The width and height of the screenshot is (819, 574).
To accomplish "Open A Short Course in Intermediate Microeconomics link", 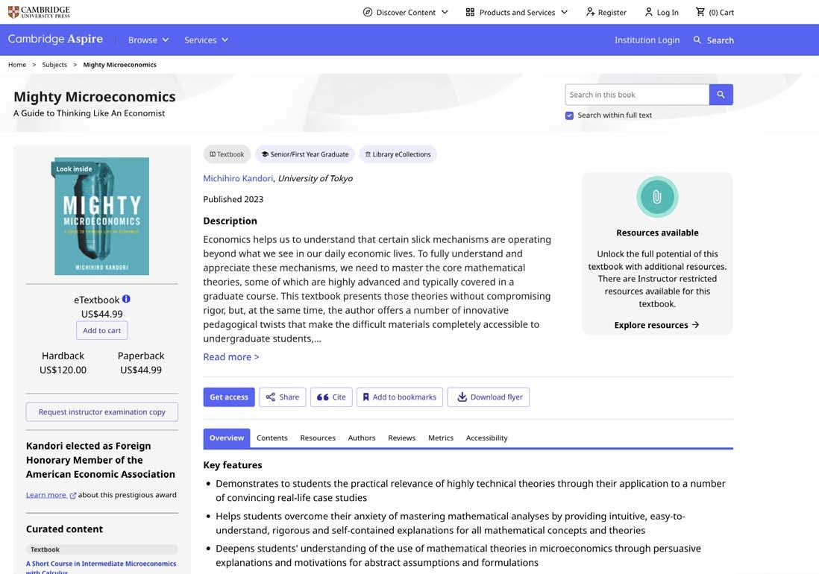I will tap(101, 567).
